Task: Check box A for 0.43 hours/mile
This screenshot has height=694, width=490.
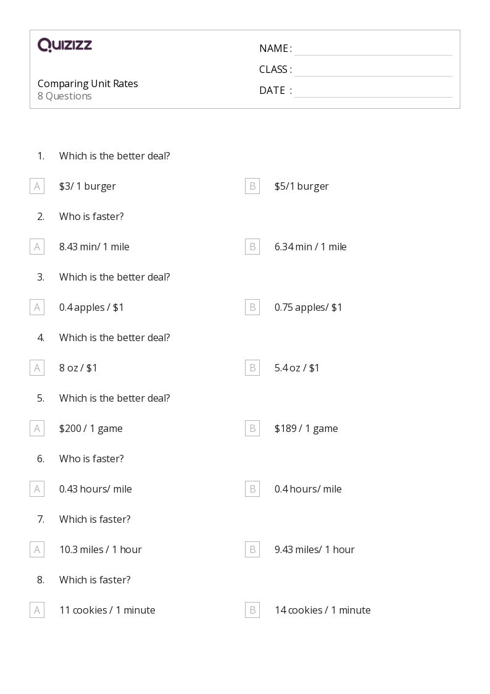Action: pyautogui.click(x=37, y=489)
